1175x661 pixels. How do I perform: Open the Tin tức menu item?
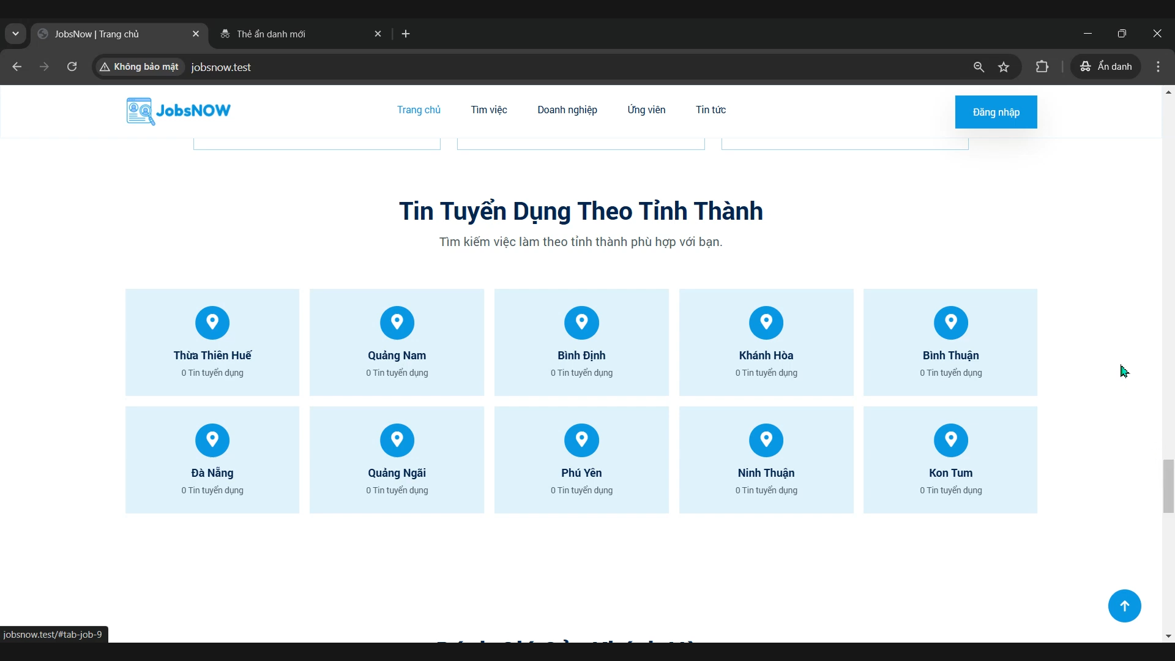point(711,110)
